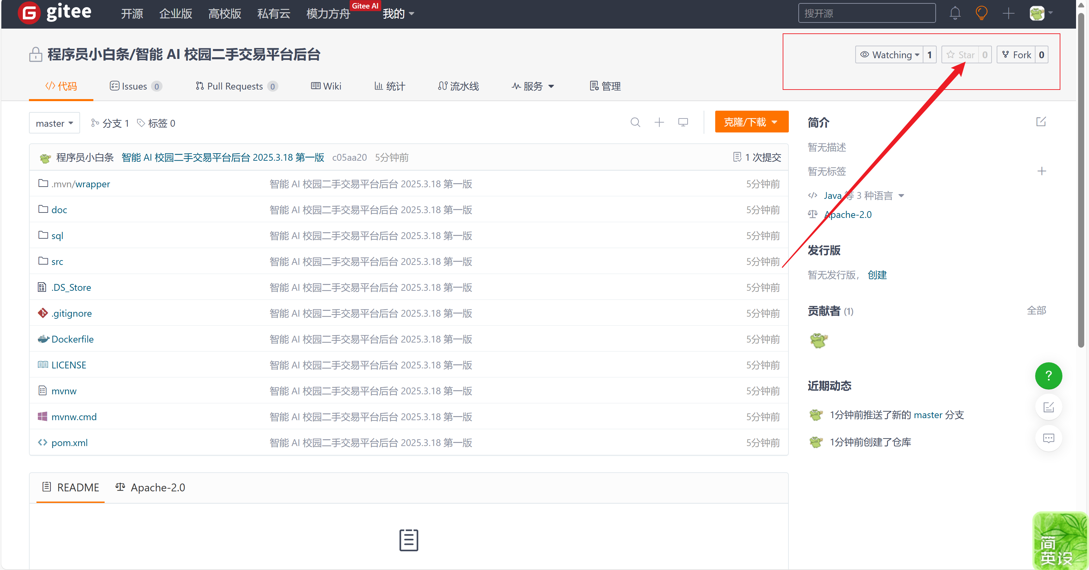Open the master branch dropdown
This screenshot has width=1089, height=570.
coord(54,123)
